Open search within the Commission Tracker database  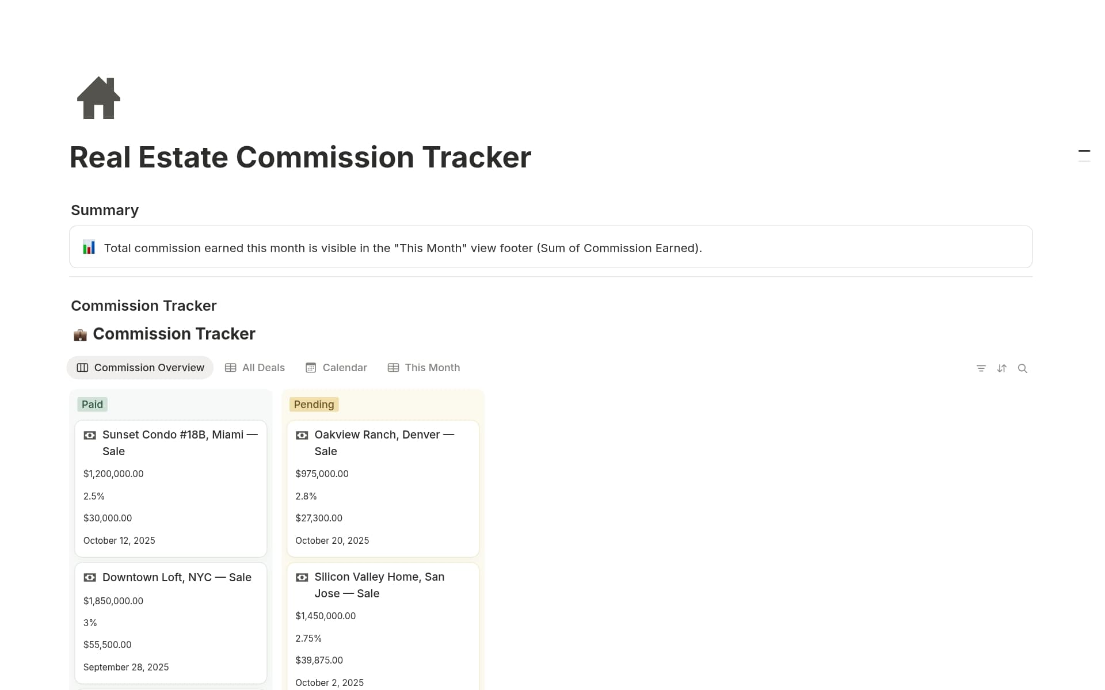(x=1023, y=368)
